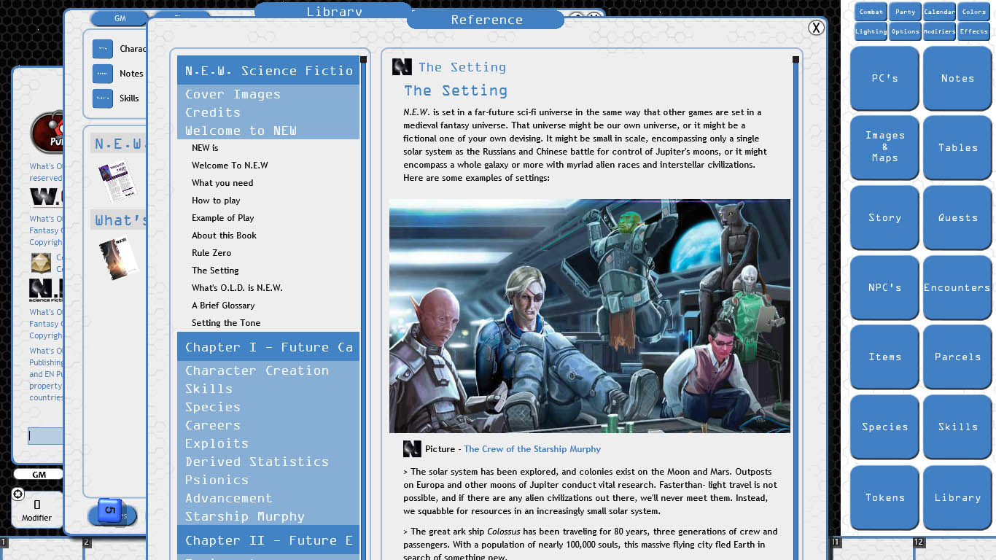This screenshot has width=996, height=560.
Task: Switch to the Library tab
Action: (332, 12)
